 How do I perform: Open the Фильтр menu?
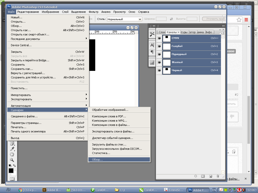[93, 12]
